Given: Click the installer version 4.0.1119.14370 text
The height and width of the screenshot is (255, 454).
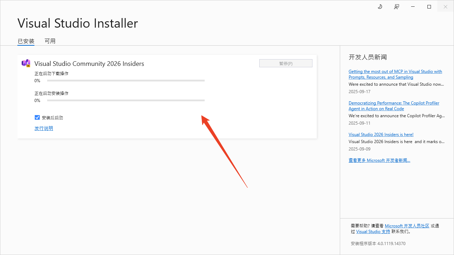Looking at the screenshot, I should coord(378,244).
